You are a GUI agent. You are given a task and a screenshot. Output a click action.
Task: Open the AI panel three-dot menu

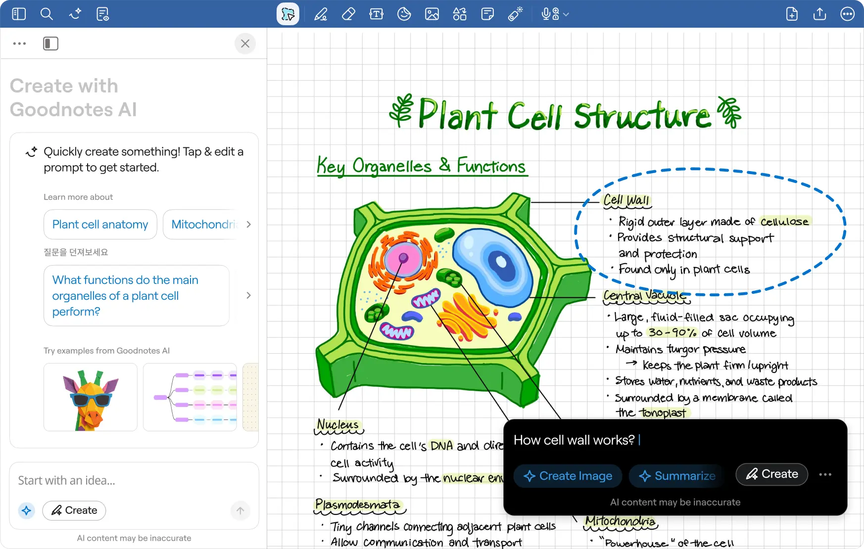point(20,44)
